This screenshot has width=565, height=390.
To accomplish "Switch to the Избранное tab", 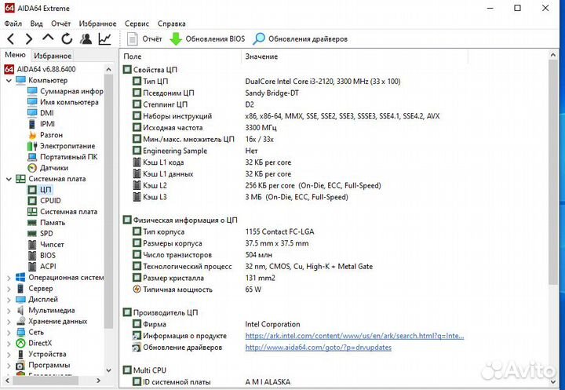I will click(53, 56).
